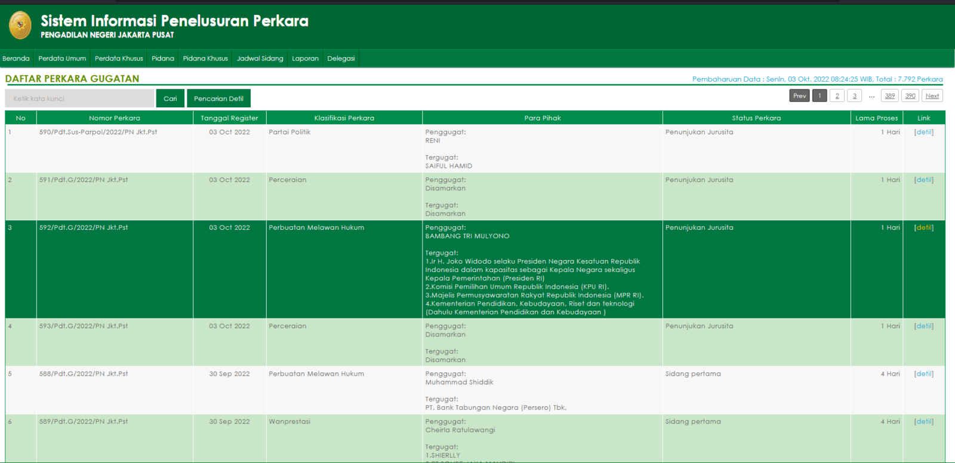View the Jadwal Sidang menu
955x463 pixels.
(260, 58)
